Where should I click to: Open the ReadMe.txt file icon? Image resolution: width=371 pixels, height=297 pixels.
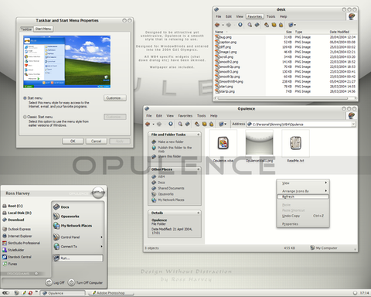tap(295, 143)
